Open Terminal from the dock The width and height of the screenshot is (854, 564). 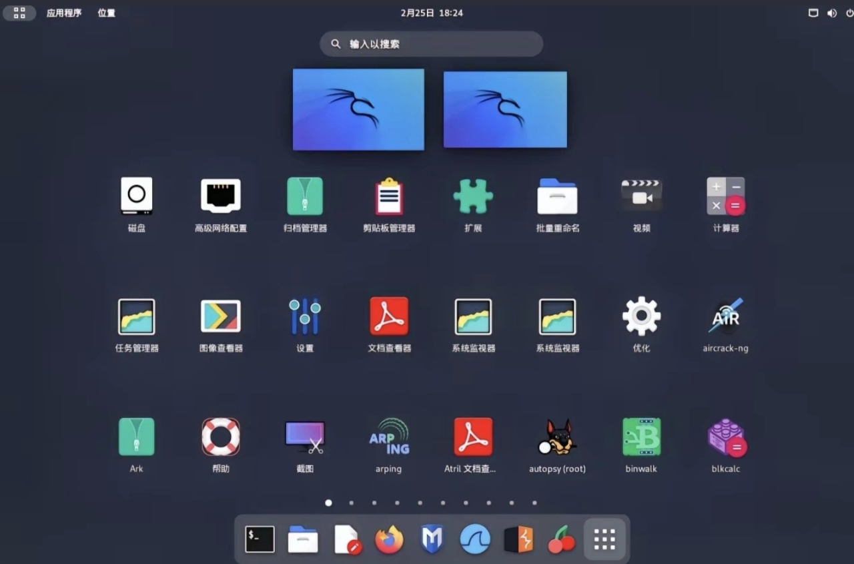[260, 539]
